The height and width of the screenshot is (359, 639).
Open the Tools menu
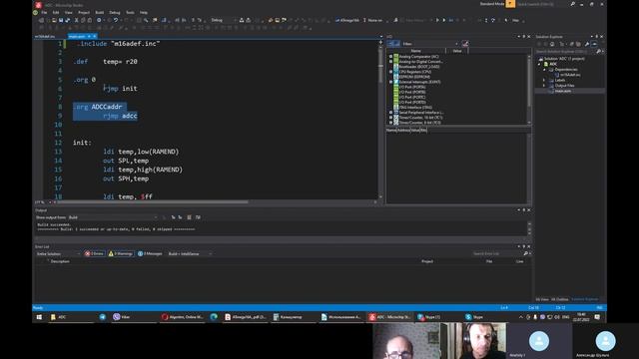(130, 13)
